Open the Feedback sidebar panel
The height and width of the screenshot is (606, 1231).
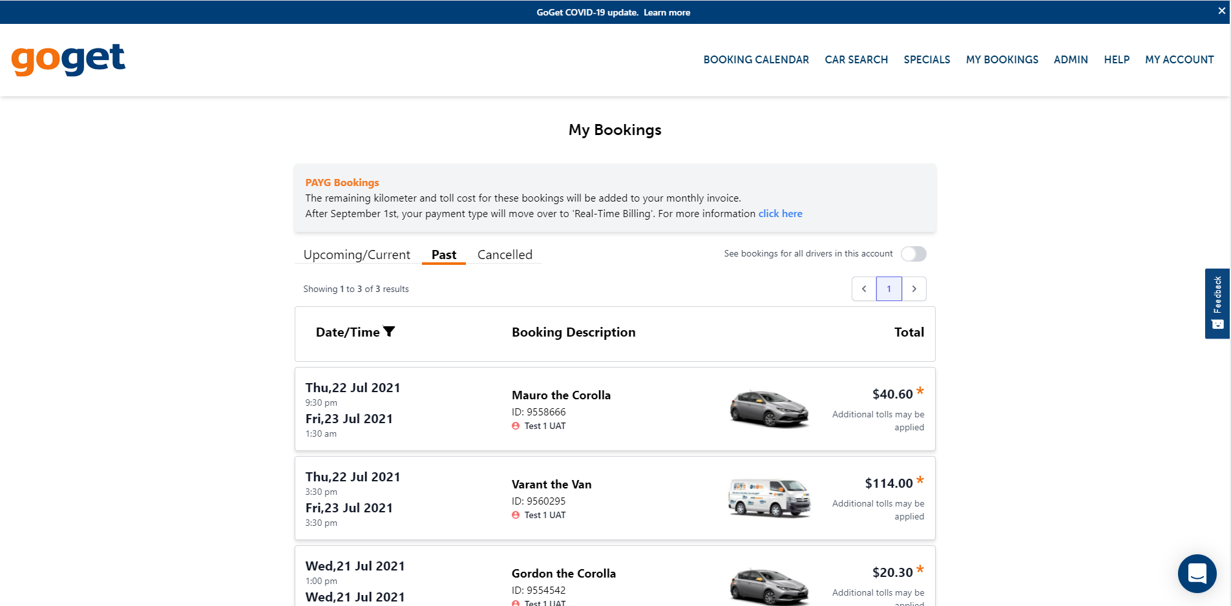pos(1217,304)
